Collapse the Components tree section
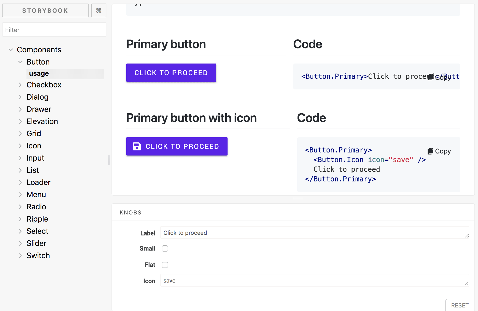 click(11, 50)
